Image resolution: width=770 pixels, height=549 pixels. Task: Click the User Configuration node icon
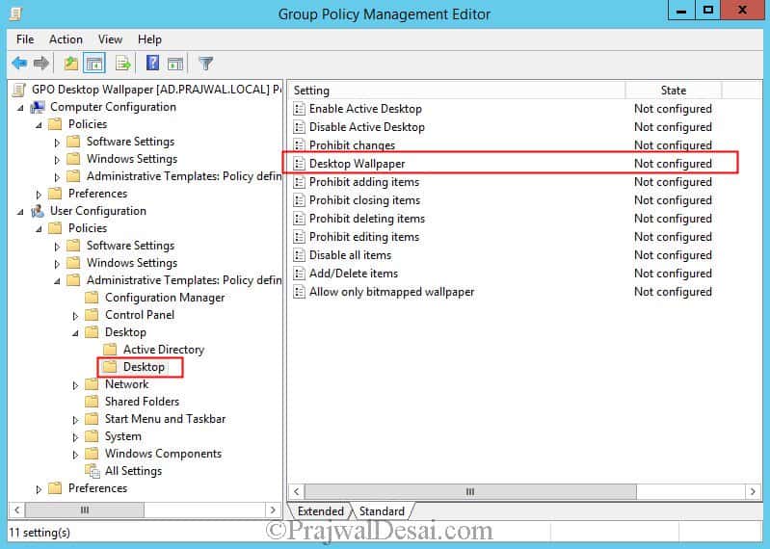(38, 211)
